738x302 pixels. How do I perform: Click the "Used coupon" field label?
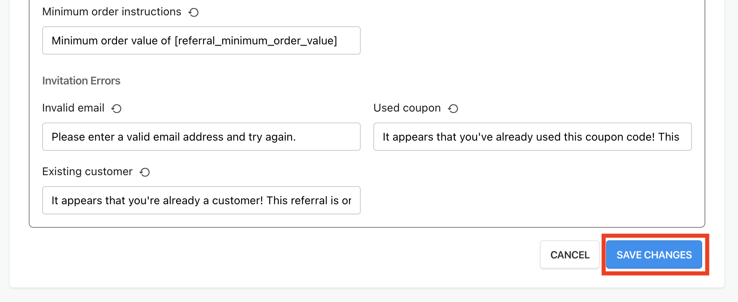[407, 108]
